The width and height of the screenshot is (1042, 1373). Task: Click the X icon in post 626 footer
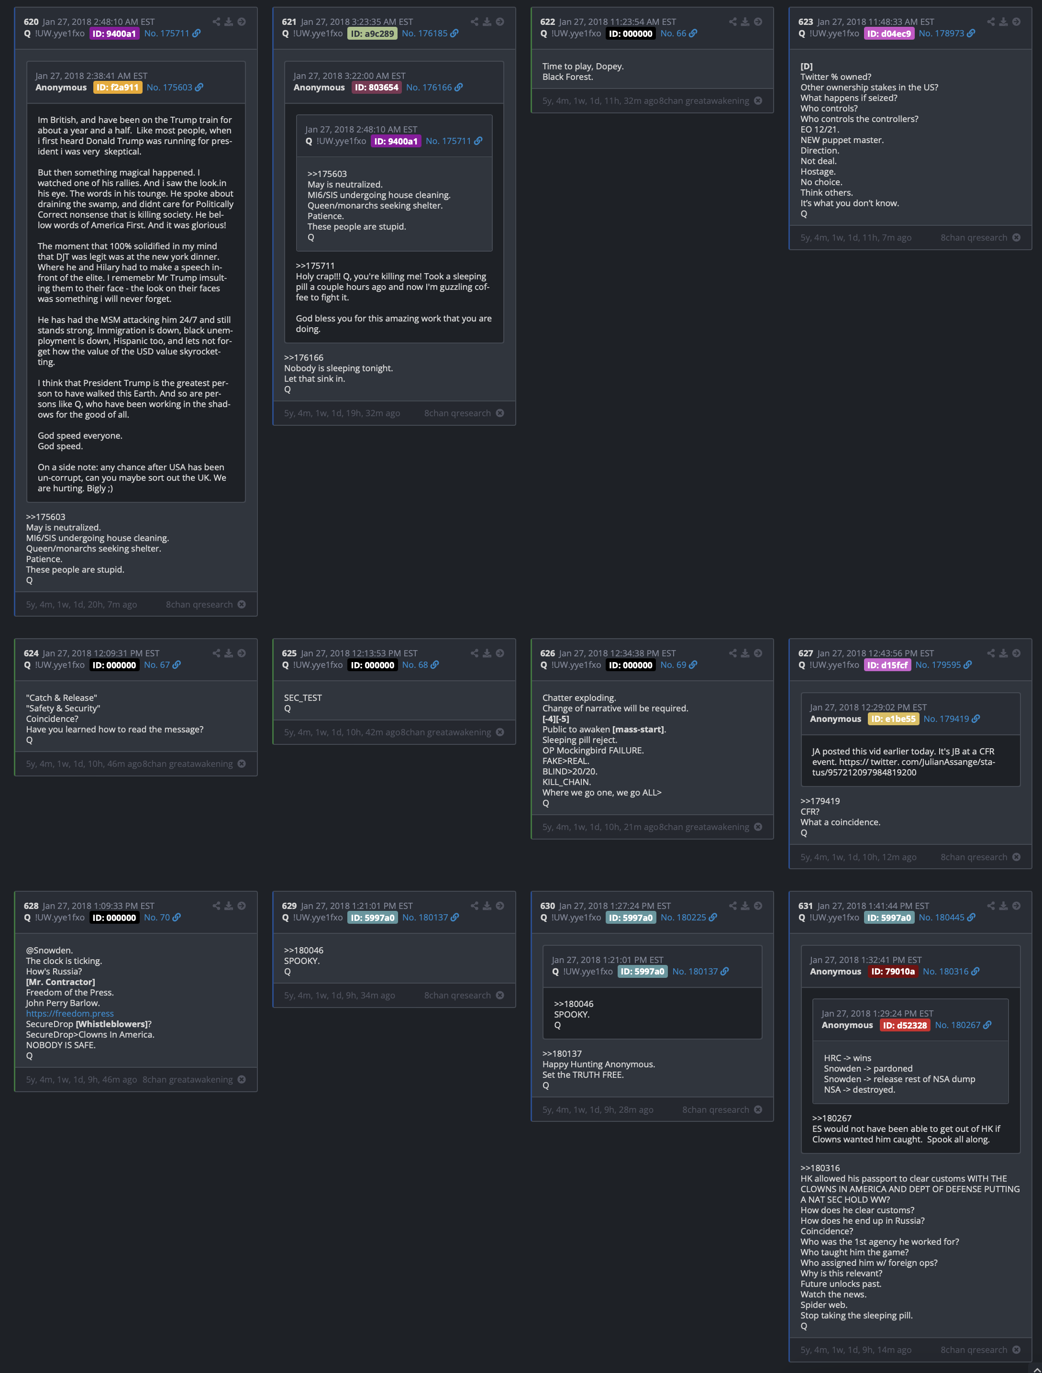758,827
